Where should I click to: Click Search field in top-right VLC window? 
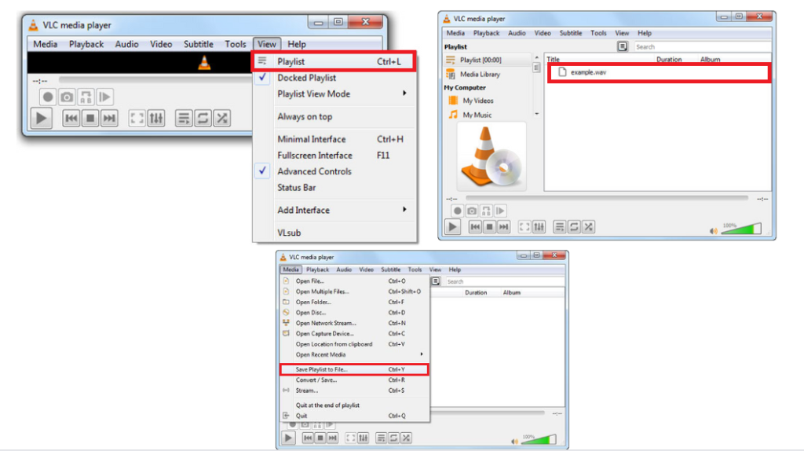pyautogui.click(x=702, y=46)
